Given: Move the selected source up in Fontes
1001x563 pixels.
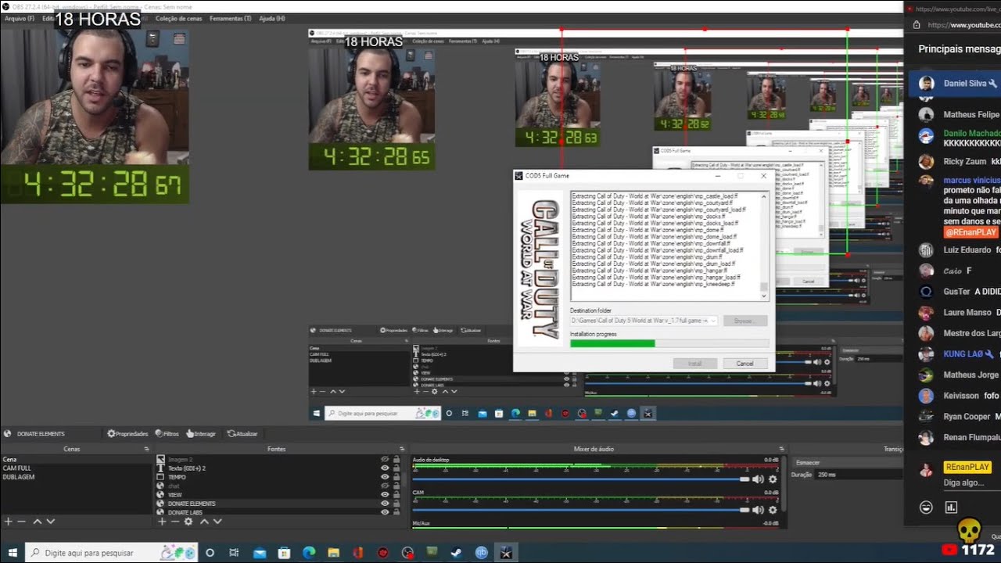Looking at the screenshot, I should [x=204, y=522].
